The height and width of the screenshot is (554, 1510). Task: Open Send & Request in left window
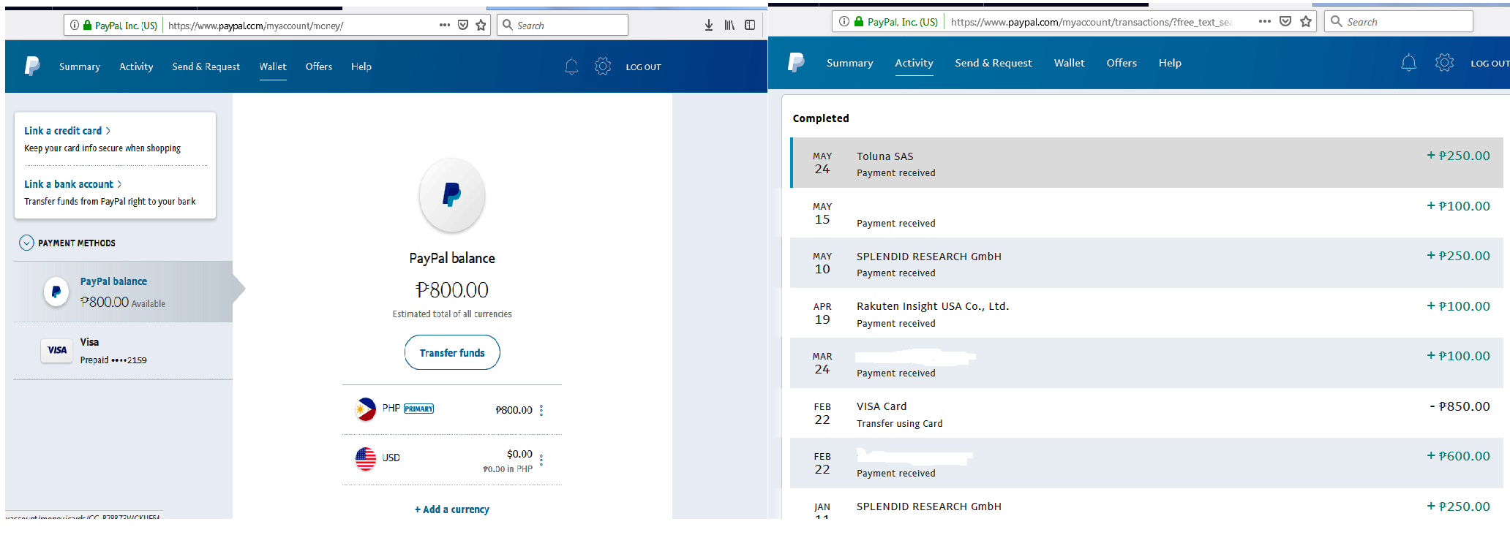coord(206,67)
